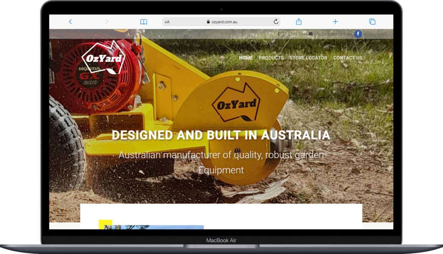Open the PRODUCTS menu item
This screenshot has width=443, height=254.
point(271,58)
